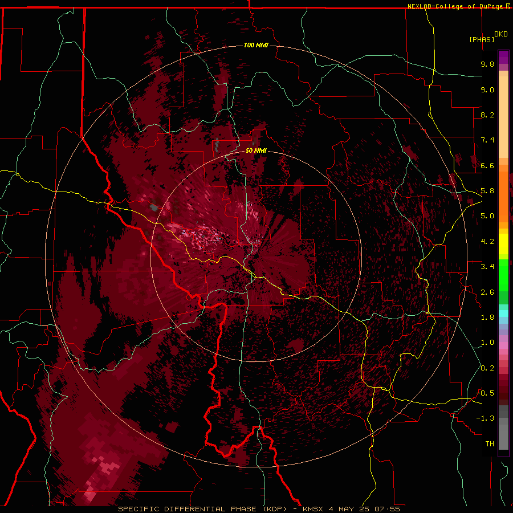Click the 9.0 value on the color scale
This screenshot has height=513, width=513.
pyautogui.click(x=487, y=89)
